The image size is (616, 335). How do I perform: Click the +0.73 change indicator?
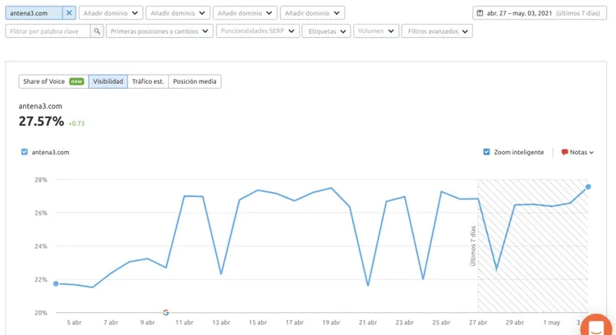click(76, 123)
